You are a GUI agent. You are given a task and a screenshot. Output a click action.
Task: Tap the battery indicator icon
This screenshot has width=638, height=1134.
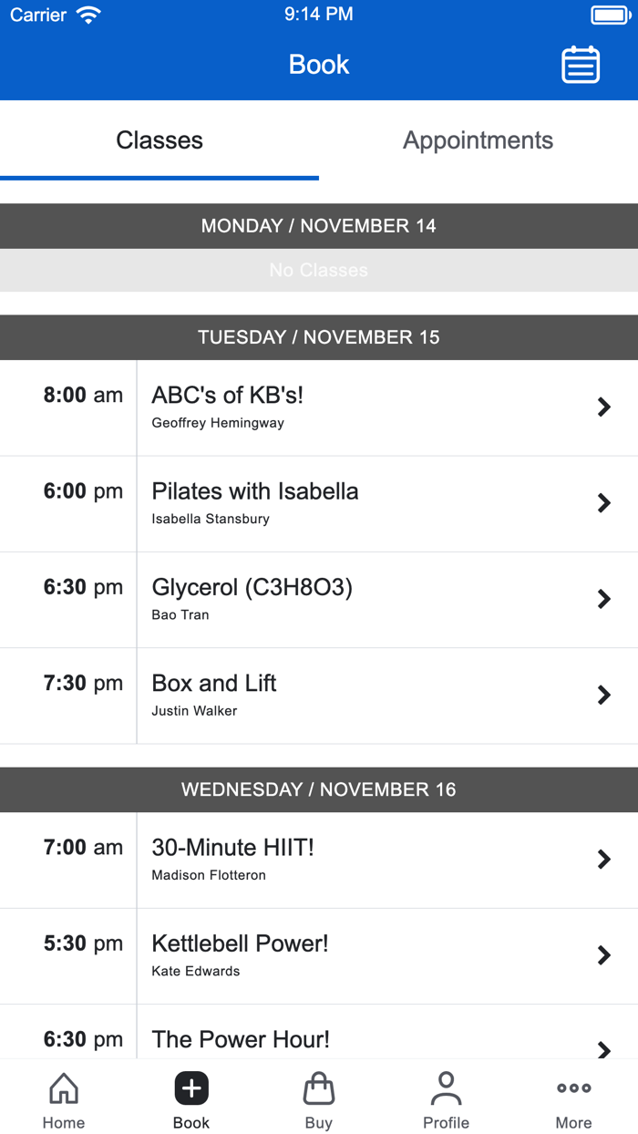609,15
